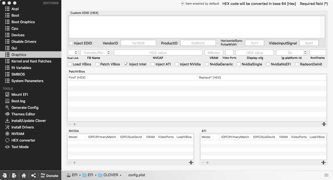Viewport: 333px width, 180px height.
Task: Click the VRAM MBytes field
Action: pyautogui.click(x=214, y=52)
